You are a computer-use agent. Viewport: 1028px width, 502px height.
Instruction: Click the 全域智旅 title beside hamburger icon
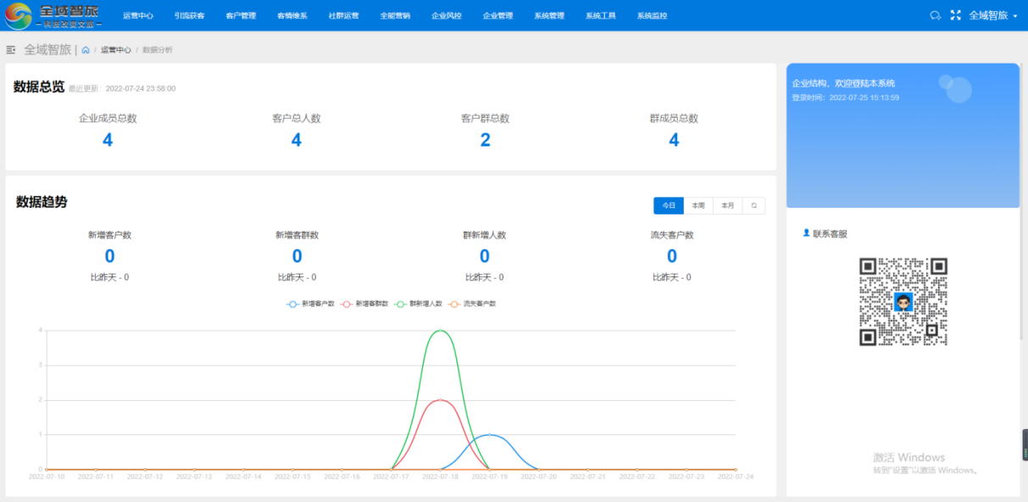[x=47, y=50]
